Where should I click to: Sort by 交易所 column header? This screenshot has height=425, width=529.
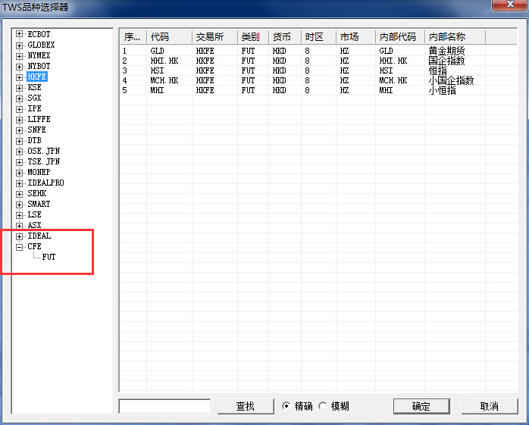point(215,37)
